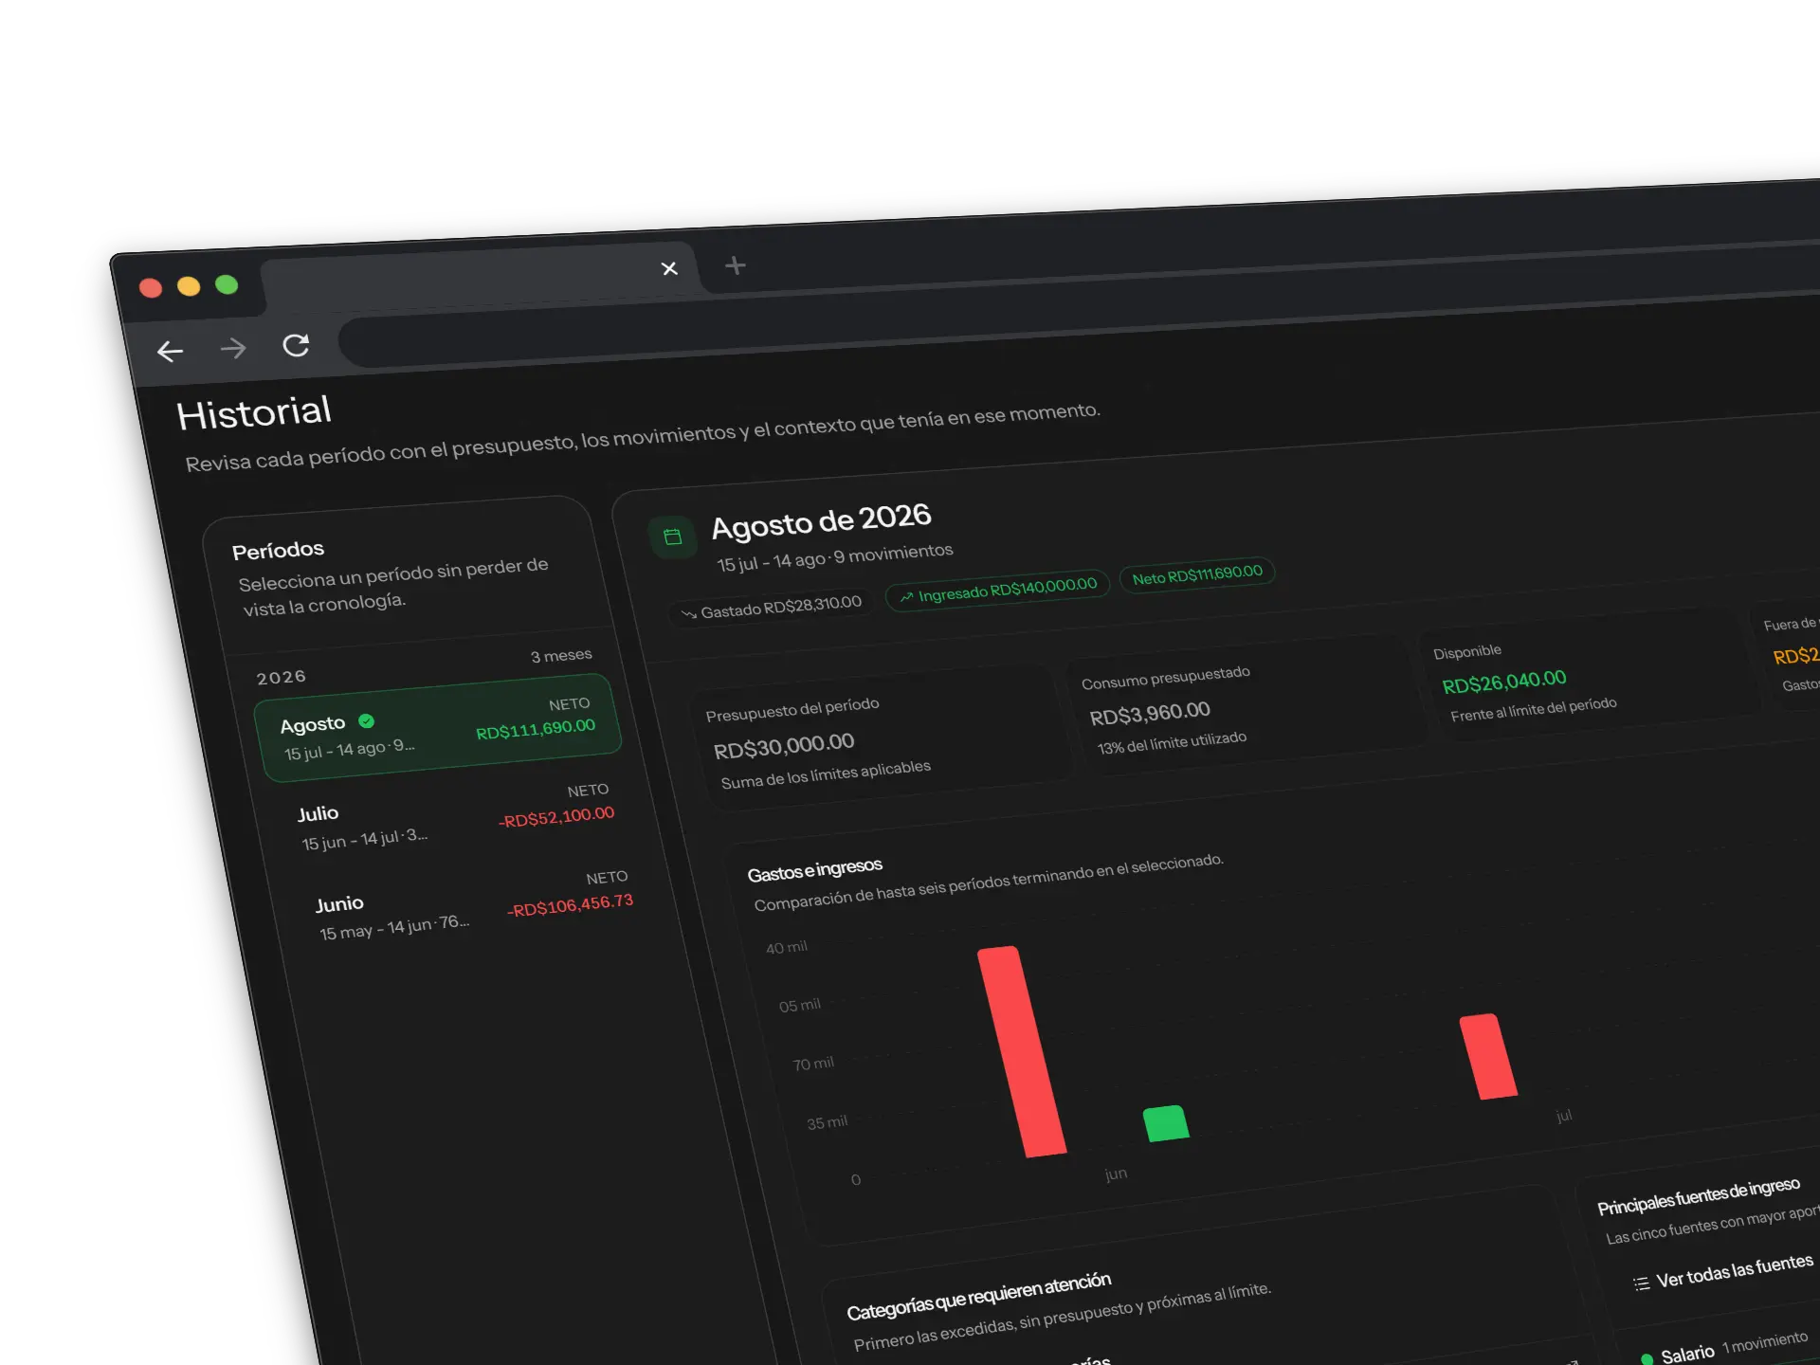Click the Salario income source row

1723,1349
